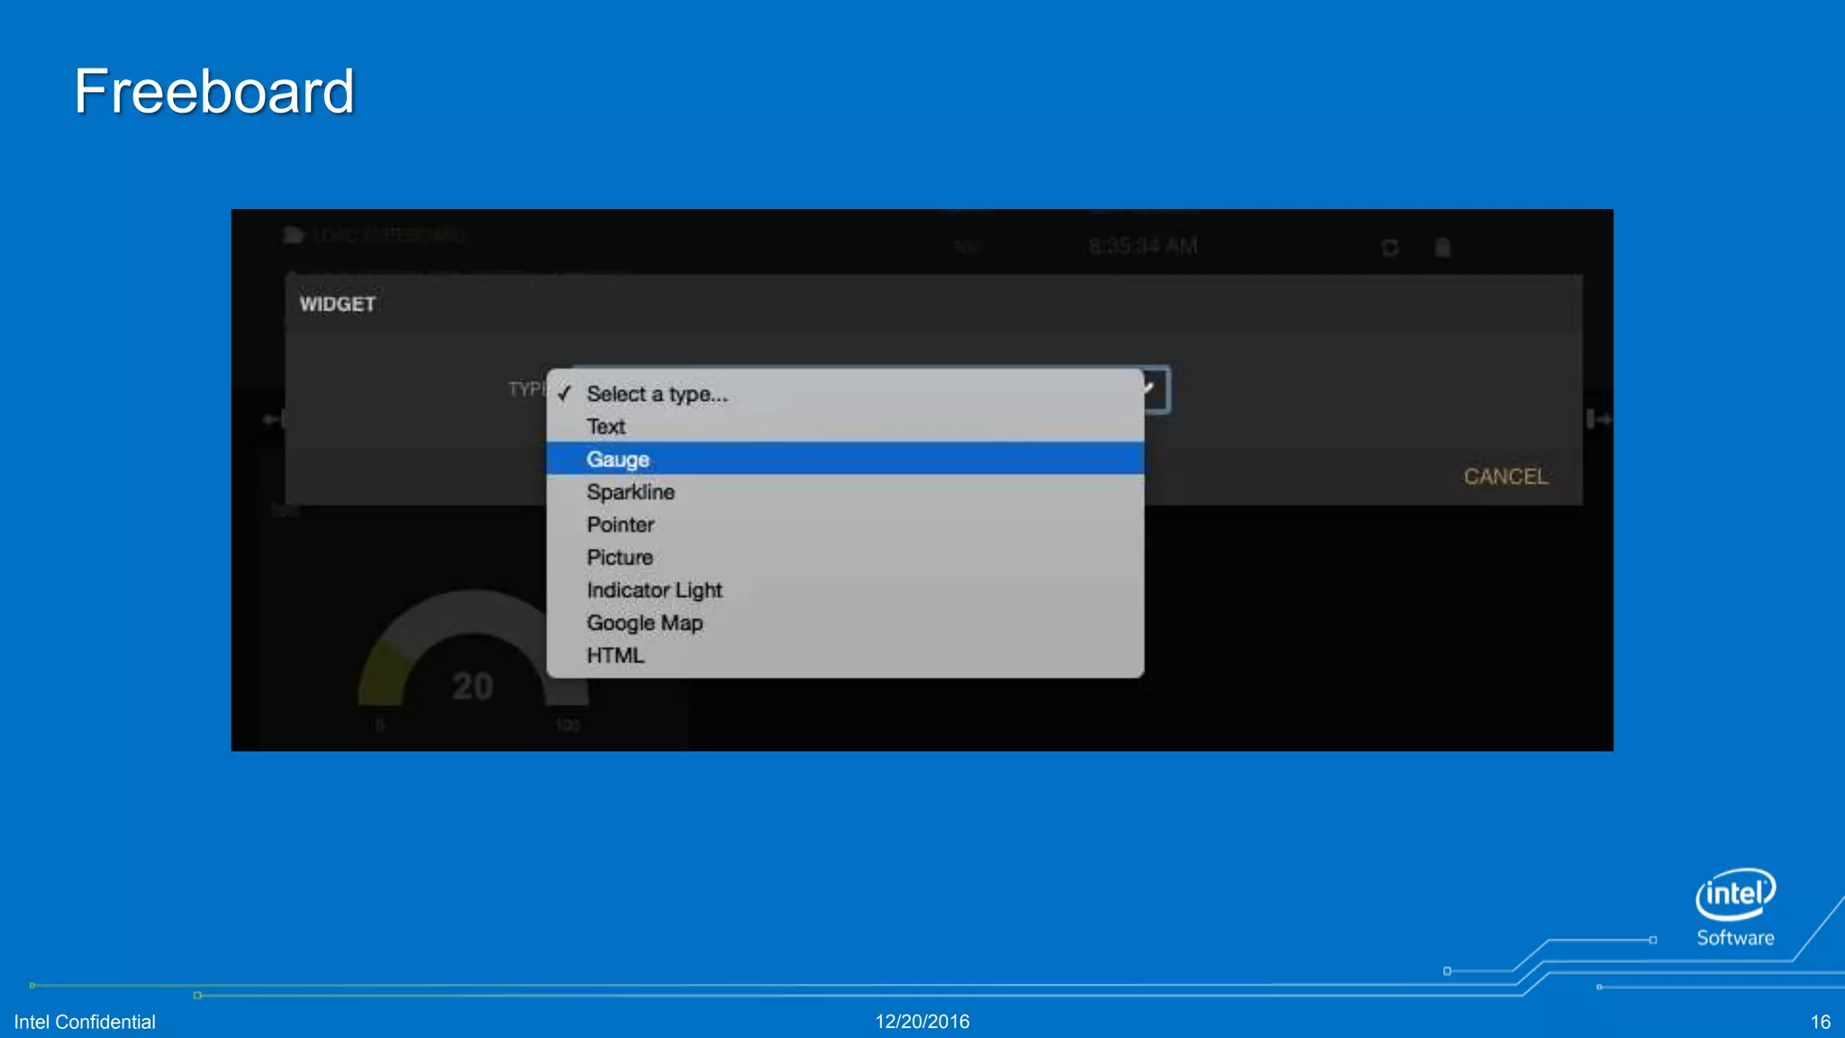Image resolution: width=1845 pixels, height=1038 pixels.
Task: Click the Freeboard slide title
Action: (x=214, y=91)
